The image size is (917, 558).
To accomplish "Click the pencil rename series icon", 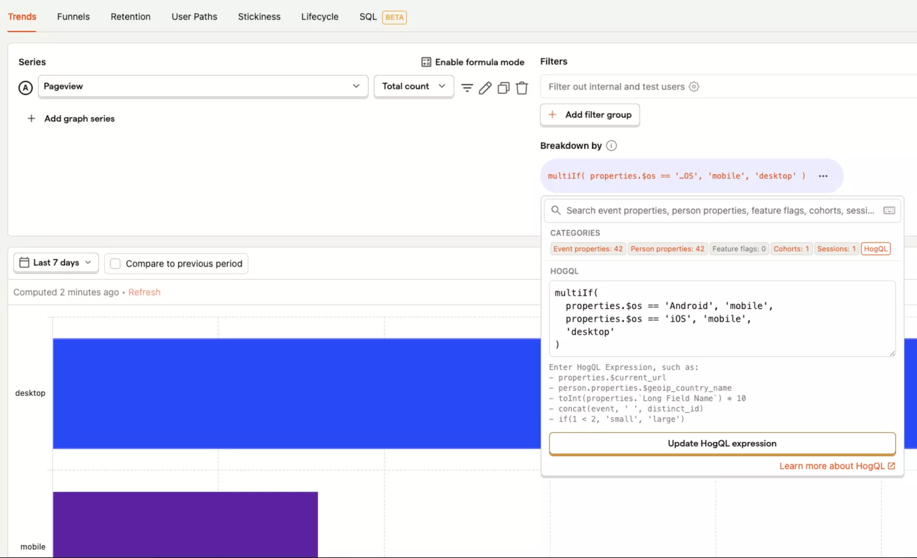I will pos(485,88).
